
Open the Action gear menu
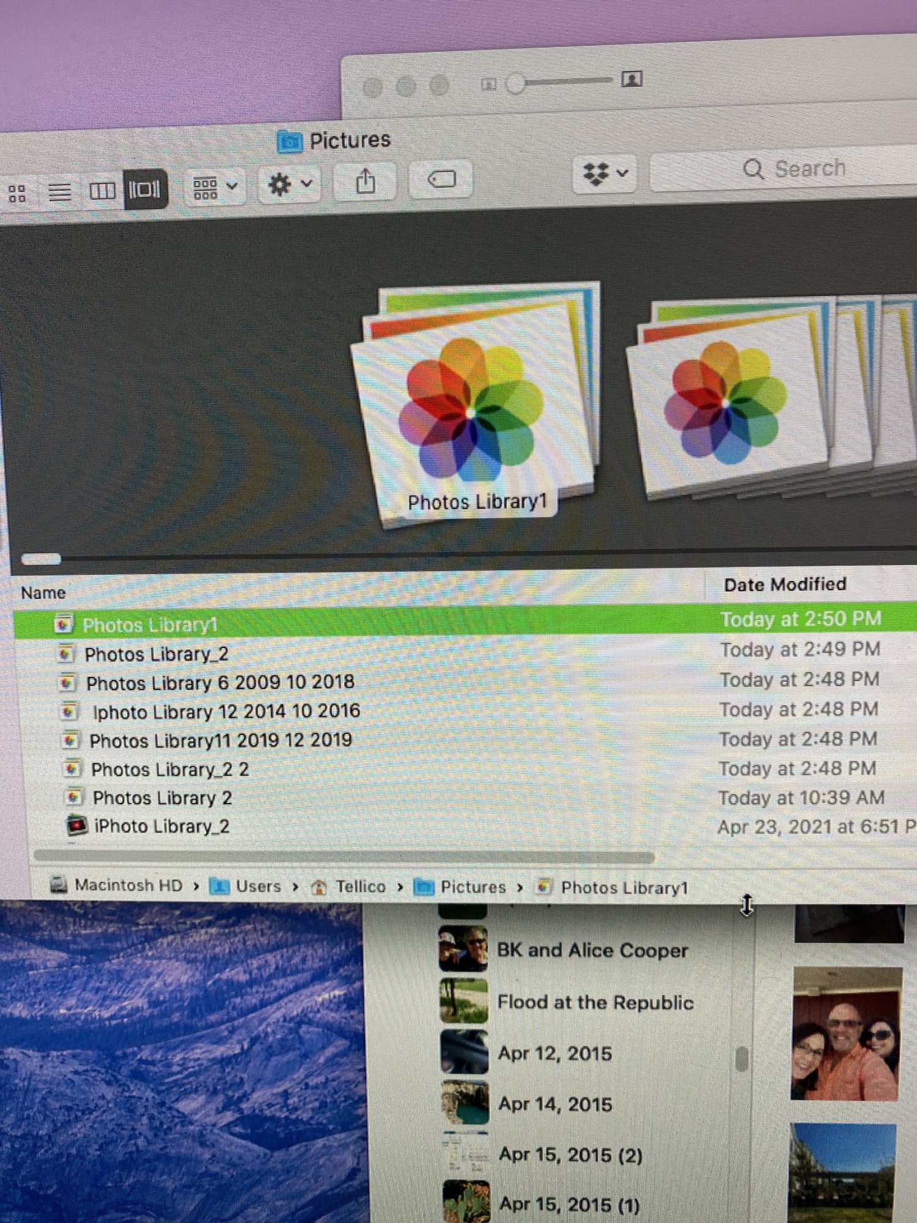290,183
